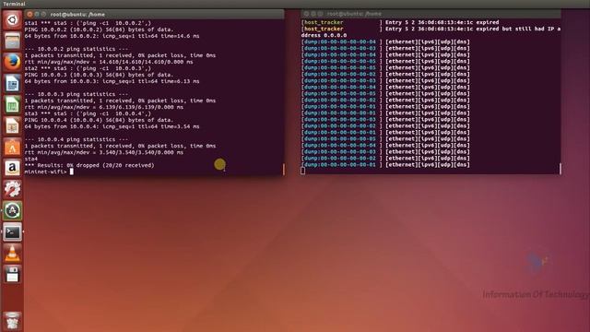The height and width of the screenshot is (332, 590).
Task: Launch Firefox web browser from the dock
Action: tap(12, 62)
